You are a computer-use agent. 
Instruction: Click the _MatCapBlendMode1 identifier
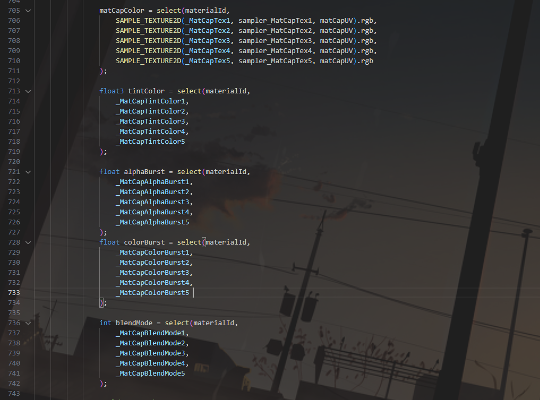tap(151, 333)
